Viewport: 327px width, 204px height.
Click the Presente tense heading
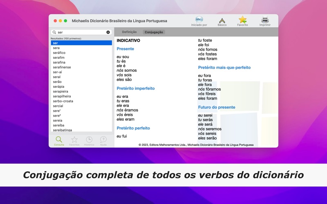pyautogui.click(x=125, y=49)
